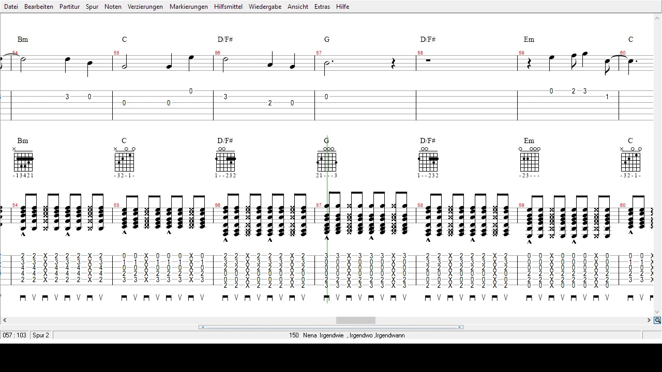
Task: Click measure number 58 on the melody staff
Action: 420,53
